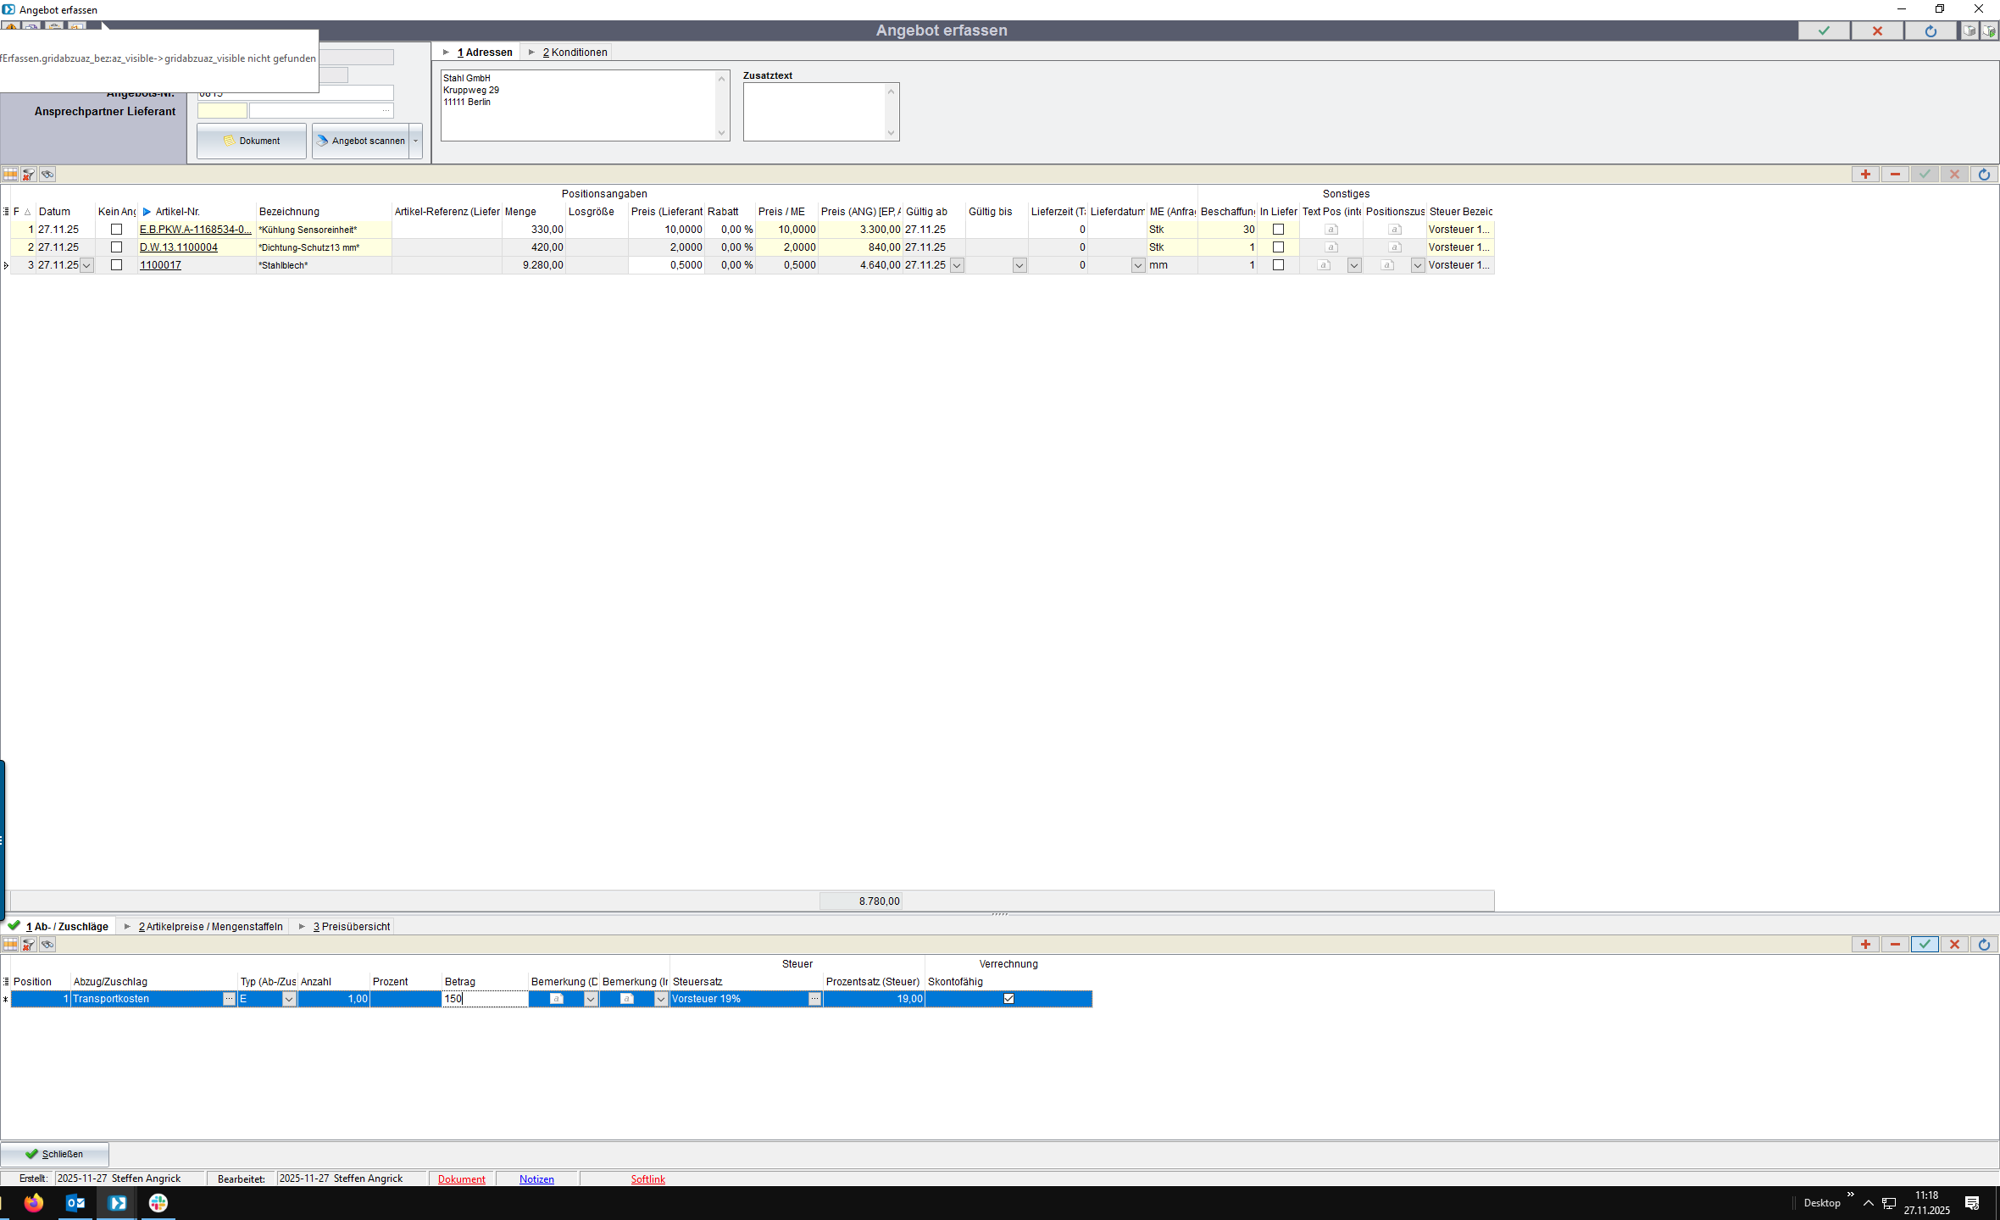Click the Schließen button

point(54,1154)
